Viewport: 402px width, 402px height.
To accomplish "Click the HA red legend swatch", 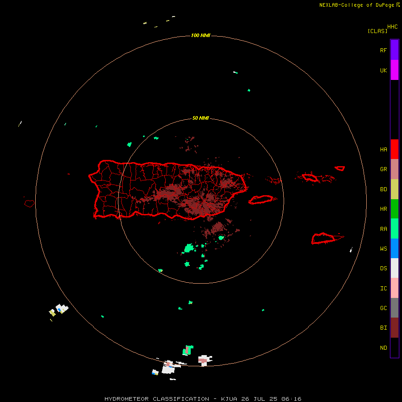I will (x=394, y=149).
